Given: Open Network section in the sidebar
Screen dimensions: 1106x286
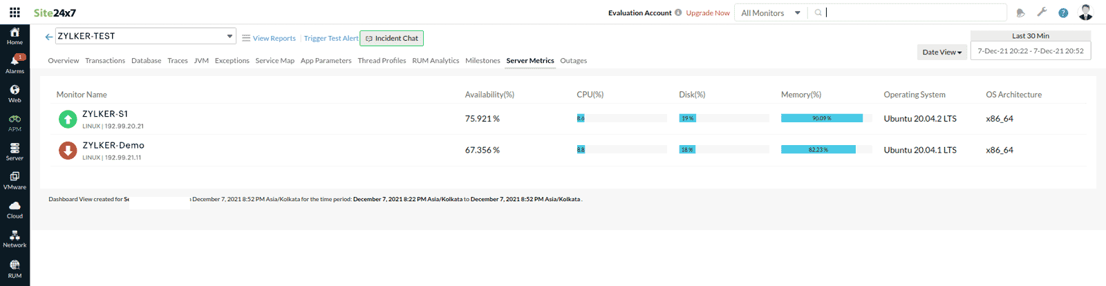Looking at the screenshot, I should coord(15,239).
